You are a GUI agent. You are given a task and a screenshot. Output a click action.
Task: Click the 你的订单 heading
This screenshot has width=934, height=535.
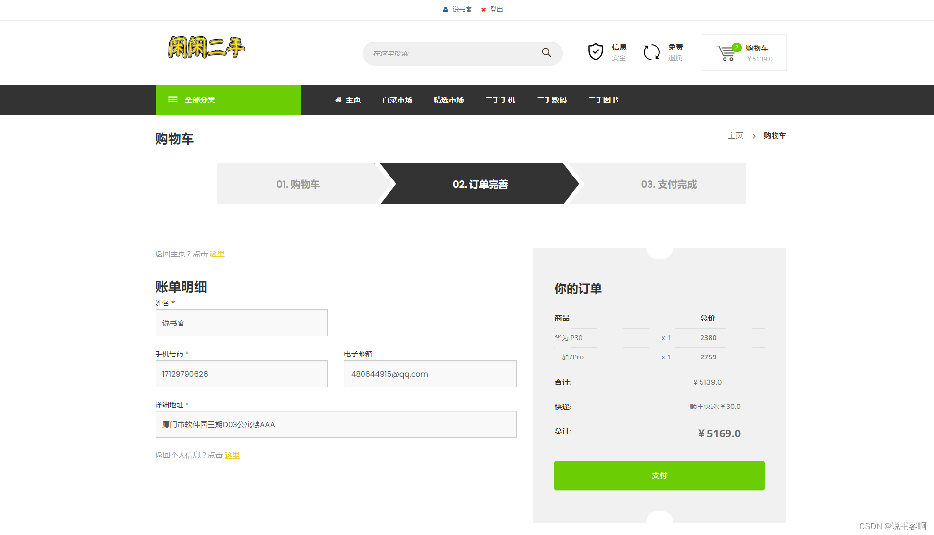pos(578,289)
